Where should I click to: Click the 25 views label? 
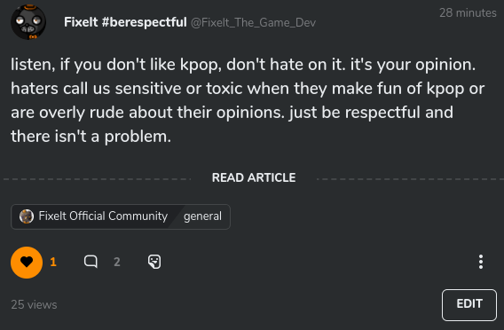coord(34,304)
